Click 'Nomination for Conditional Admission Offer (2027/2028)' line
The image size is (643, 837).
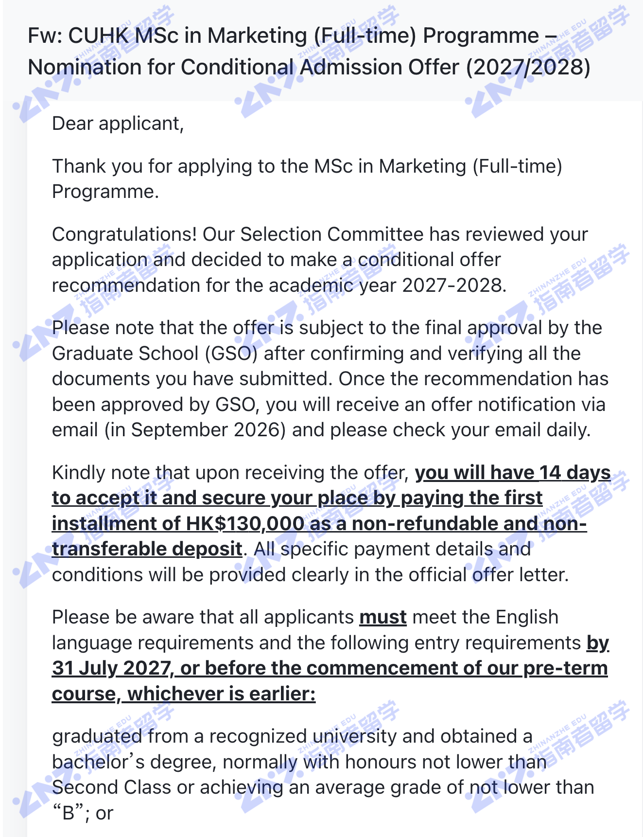(309, 67)
